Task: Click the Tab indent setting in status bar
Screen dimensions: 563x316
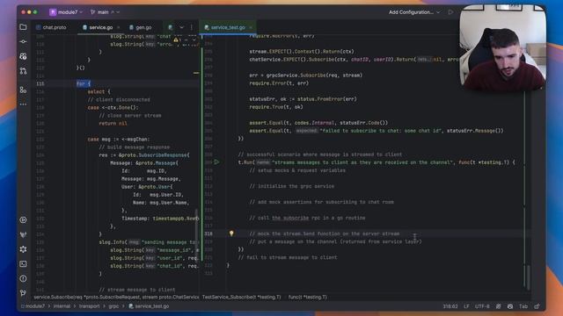Action: [x=523, y=306]
